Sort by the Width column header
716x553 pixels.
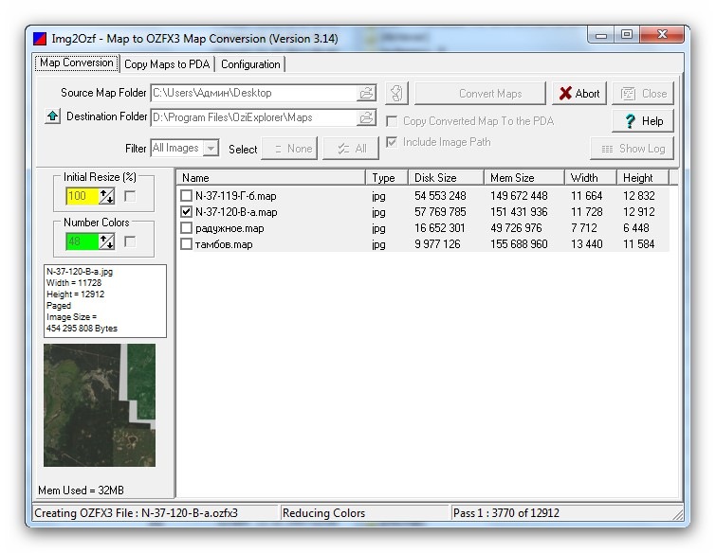click(591, 178)
